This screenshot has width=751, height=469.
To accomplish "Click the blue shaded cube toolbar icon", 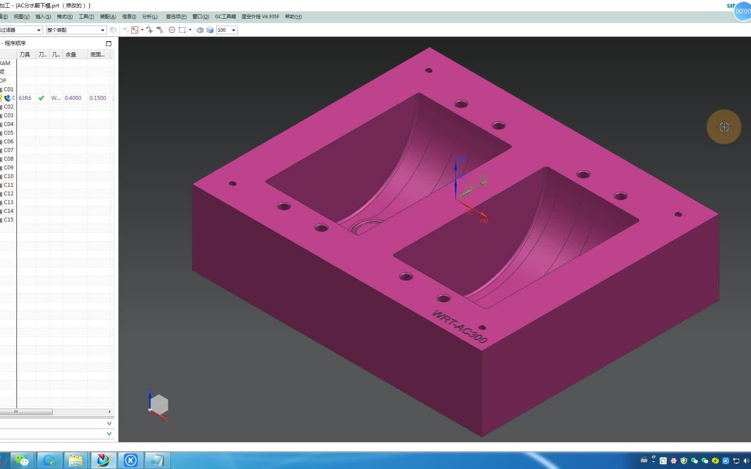I will (210, 30).
